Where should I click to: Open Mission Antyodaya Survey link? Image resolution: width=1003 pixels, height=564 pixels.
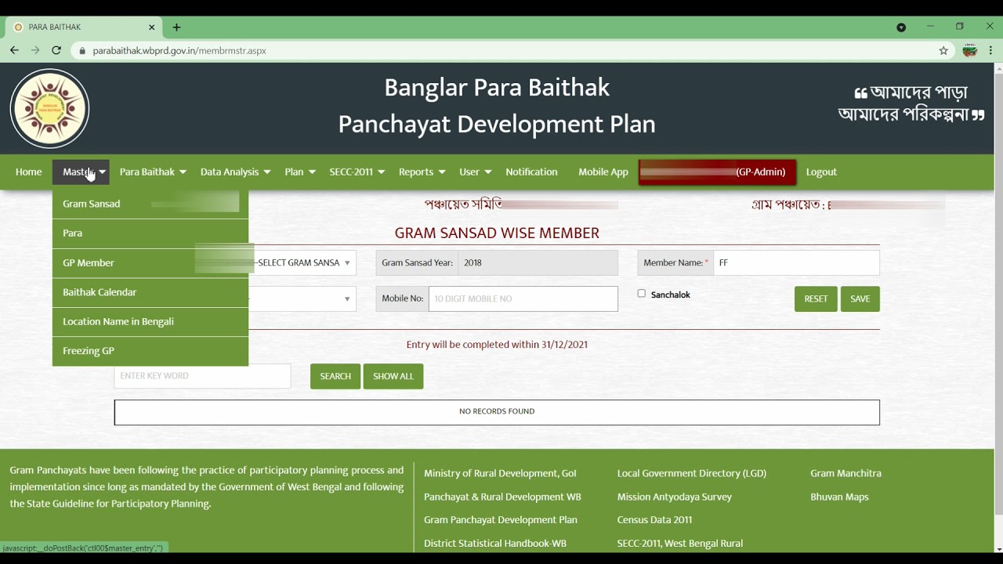[x=675, y=497]
